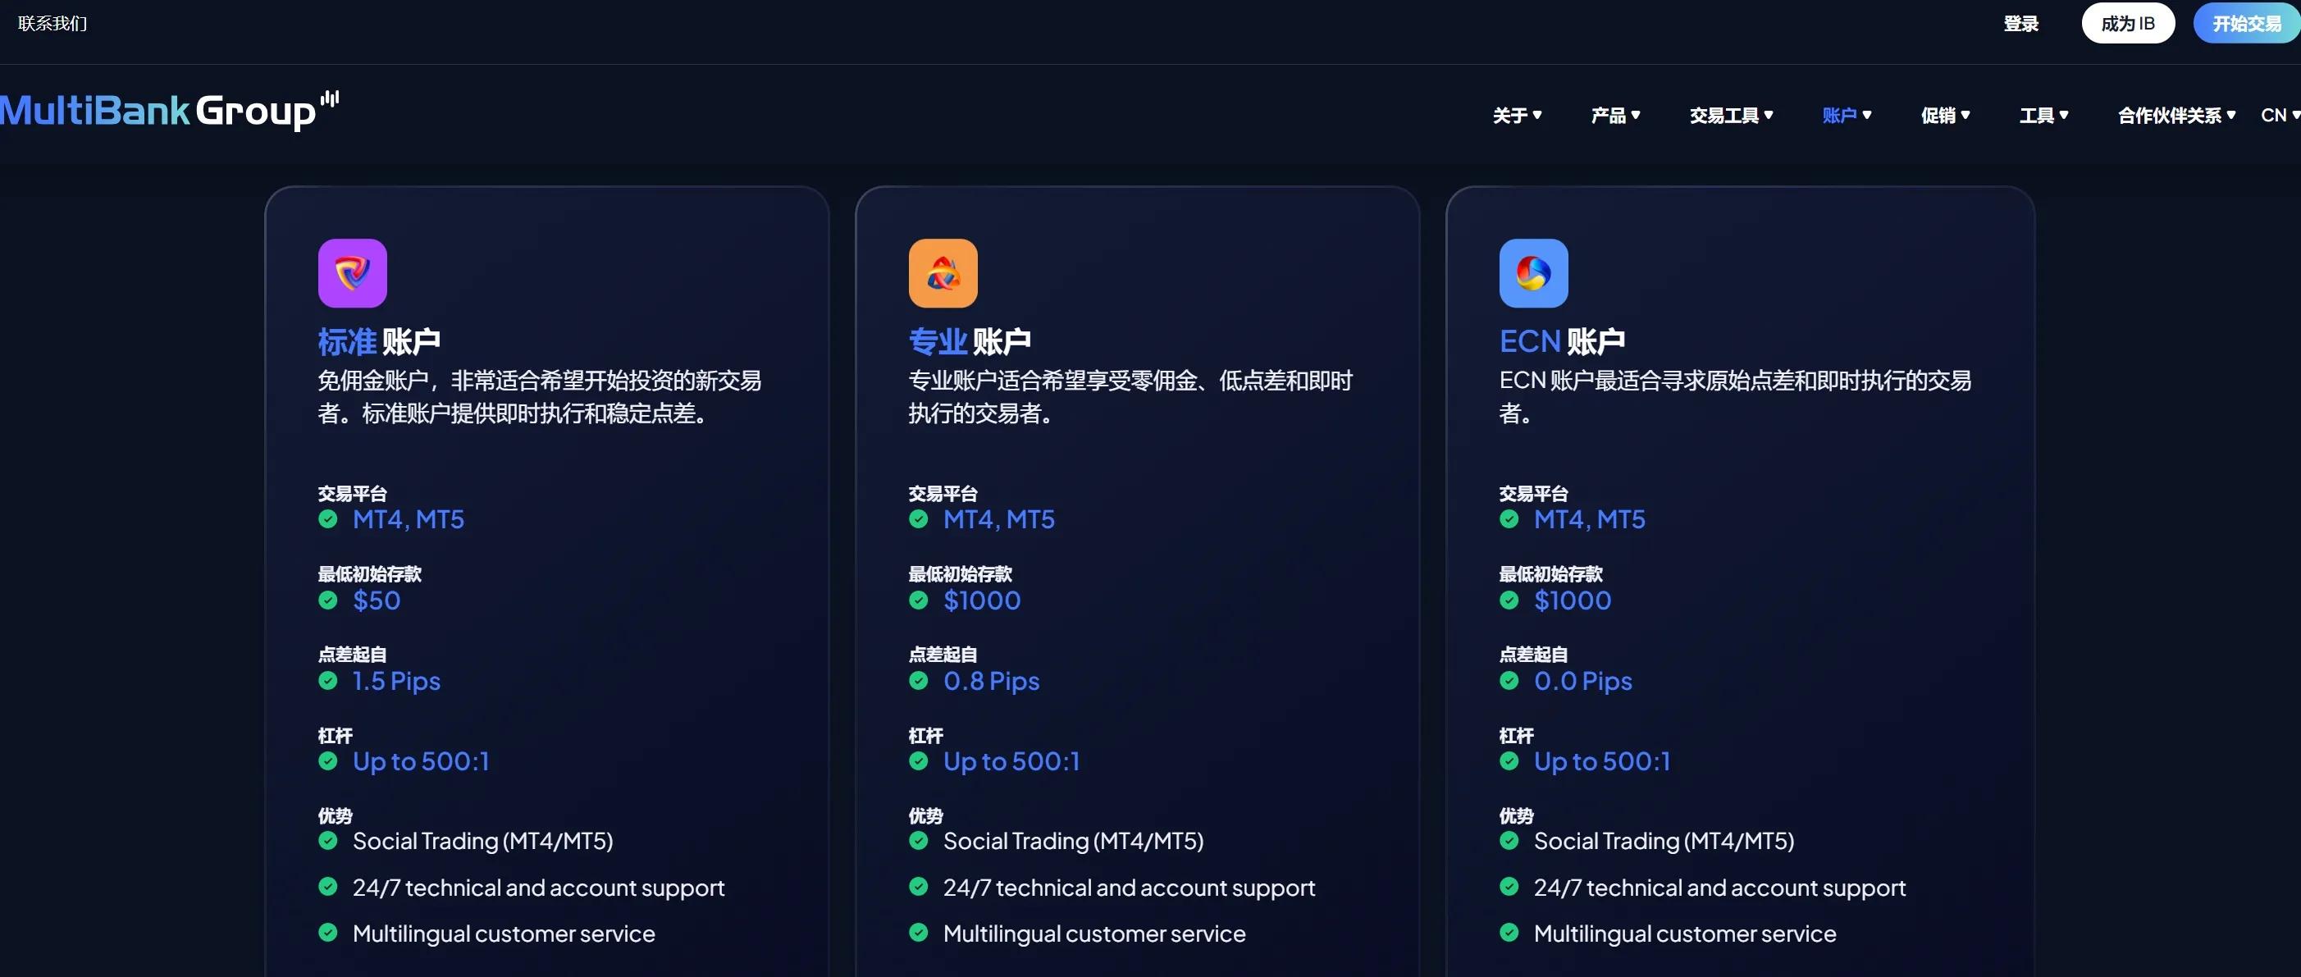The image size is (2301, 977).
Task: Click the 1.5 Pips spread value
Action: coord(395,682)
